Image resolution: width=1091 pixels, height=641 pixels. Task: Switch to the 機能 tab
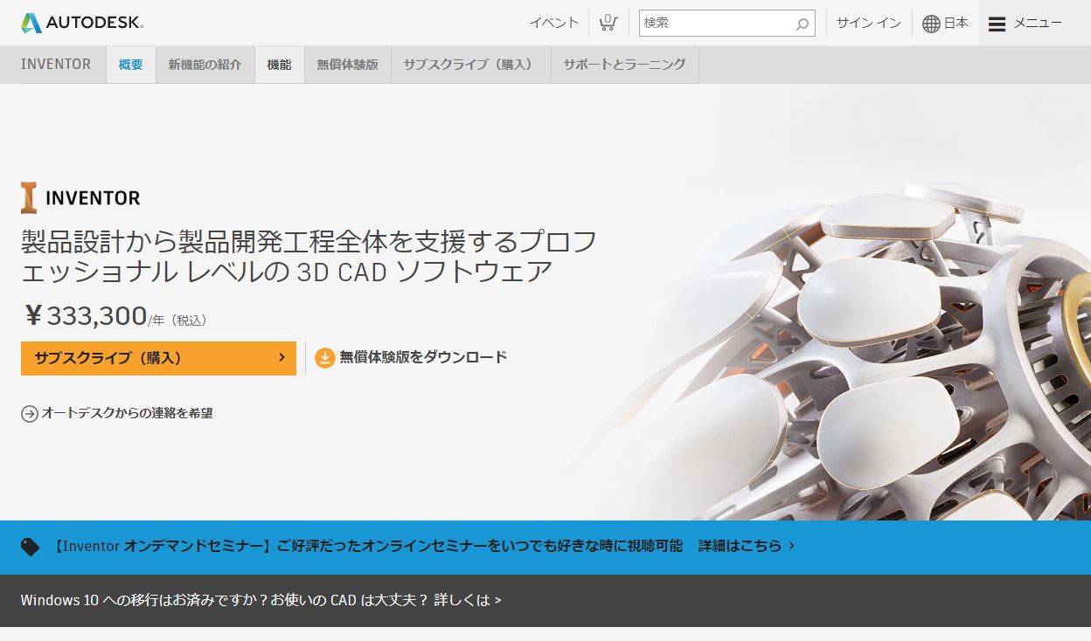(x=280, y=65)
